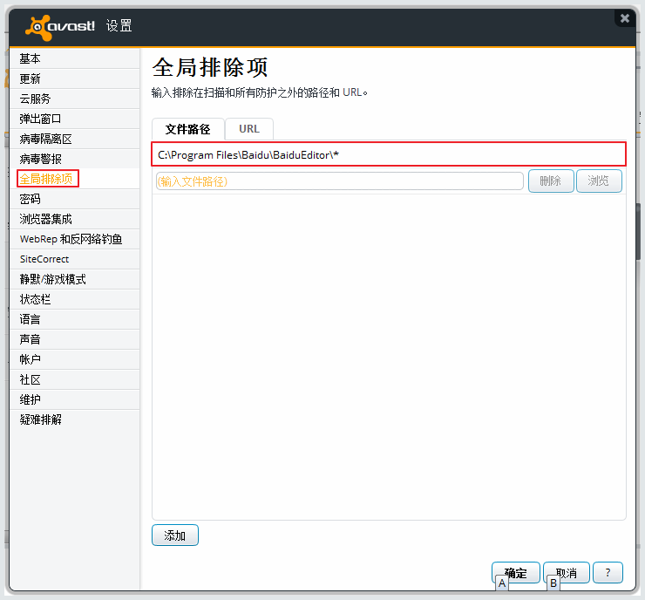Go to 浏览器集成 settings

(x=74, y=219)
